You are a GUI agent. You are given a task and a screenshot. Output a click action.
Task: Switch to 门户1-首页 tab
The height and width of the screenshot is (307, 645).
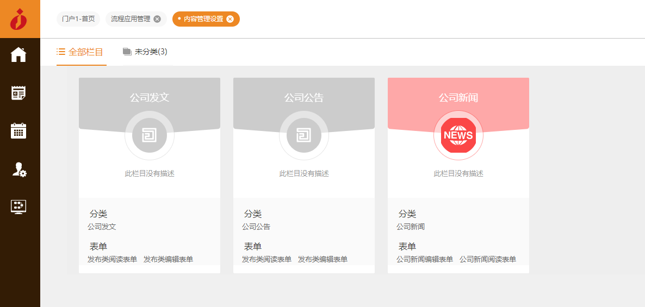[x=78, y=19]
